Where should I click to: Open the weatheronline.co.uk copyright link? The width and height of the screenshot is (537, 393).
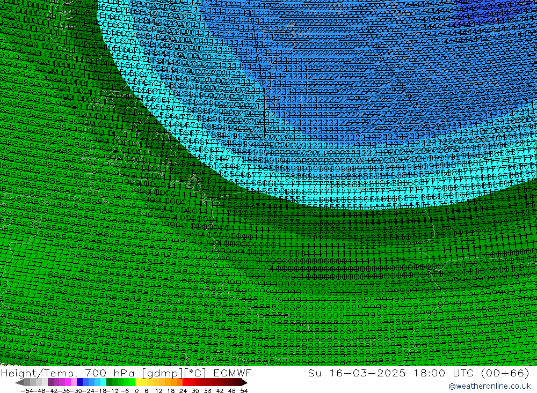[x=489, y=386]
